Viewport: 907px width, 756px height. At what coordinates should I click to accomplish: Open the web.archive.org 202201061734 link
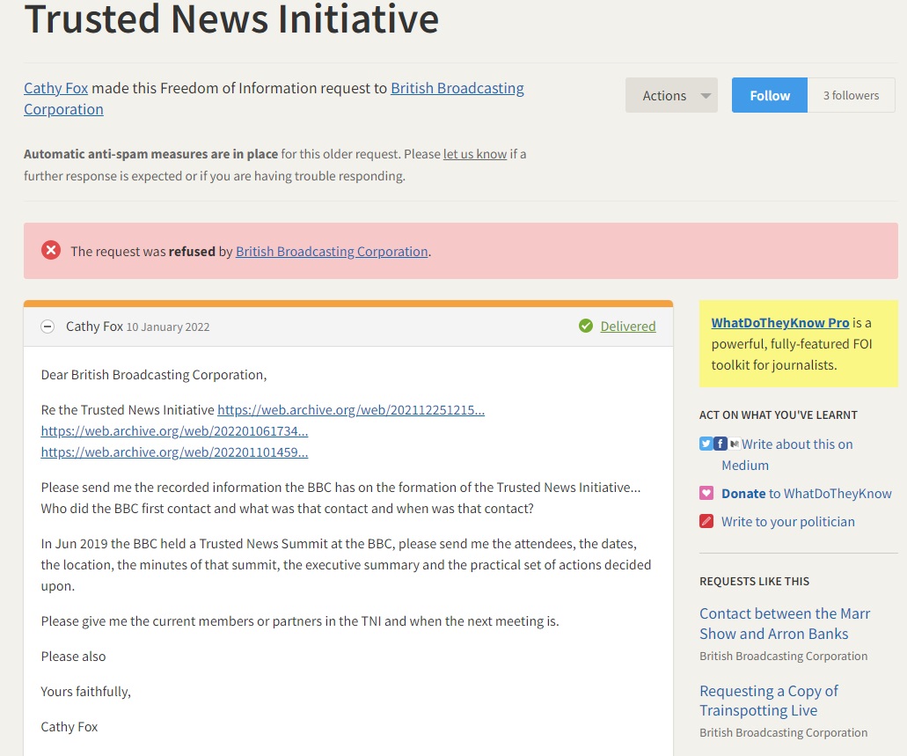[x=175, y=430]
